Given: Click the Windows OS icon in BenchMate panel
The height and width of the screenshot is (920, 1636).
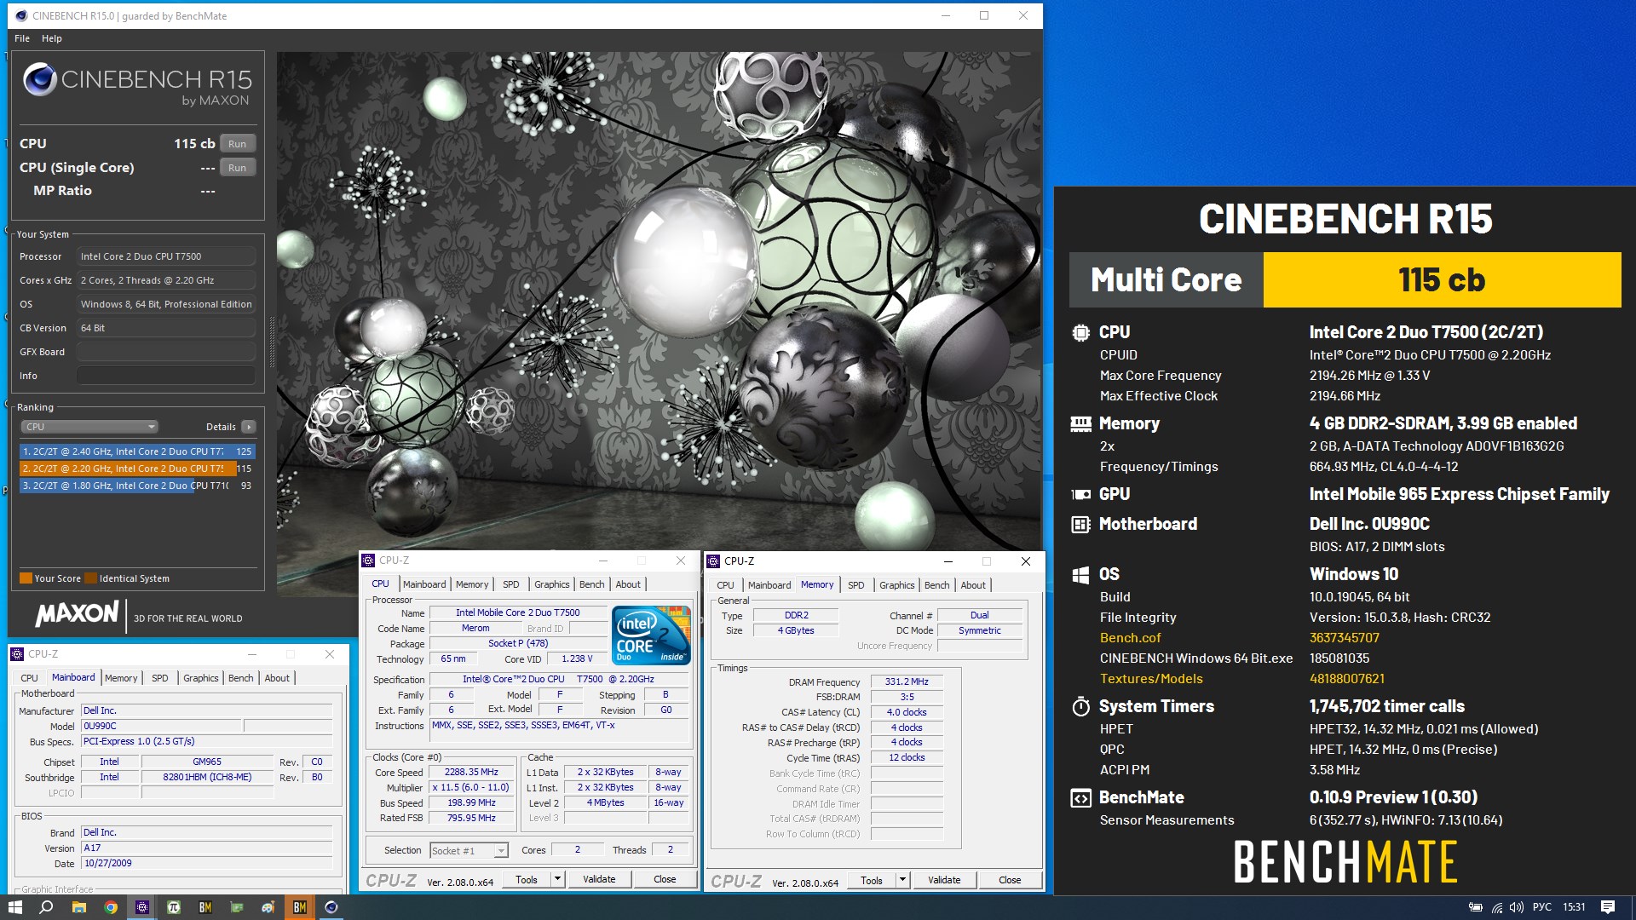Looking at the screenshot, I should (x=1080, y=575).
